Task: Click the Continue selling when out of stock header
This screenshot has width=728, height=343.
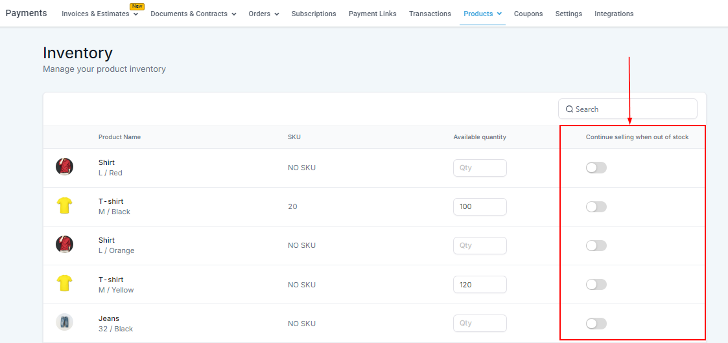Action: pyautogui.click(x=637, y=137)
